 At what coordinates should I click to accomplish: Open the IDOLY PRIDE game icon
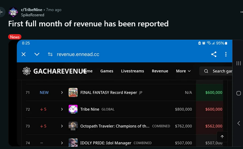click(x=73, y=142)
